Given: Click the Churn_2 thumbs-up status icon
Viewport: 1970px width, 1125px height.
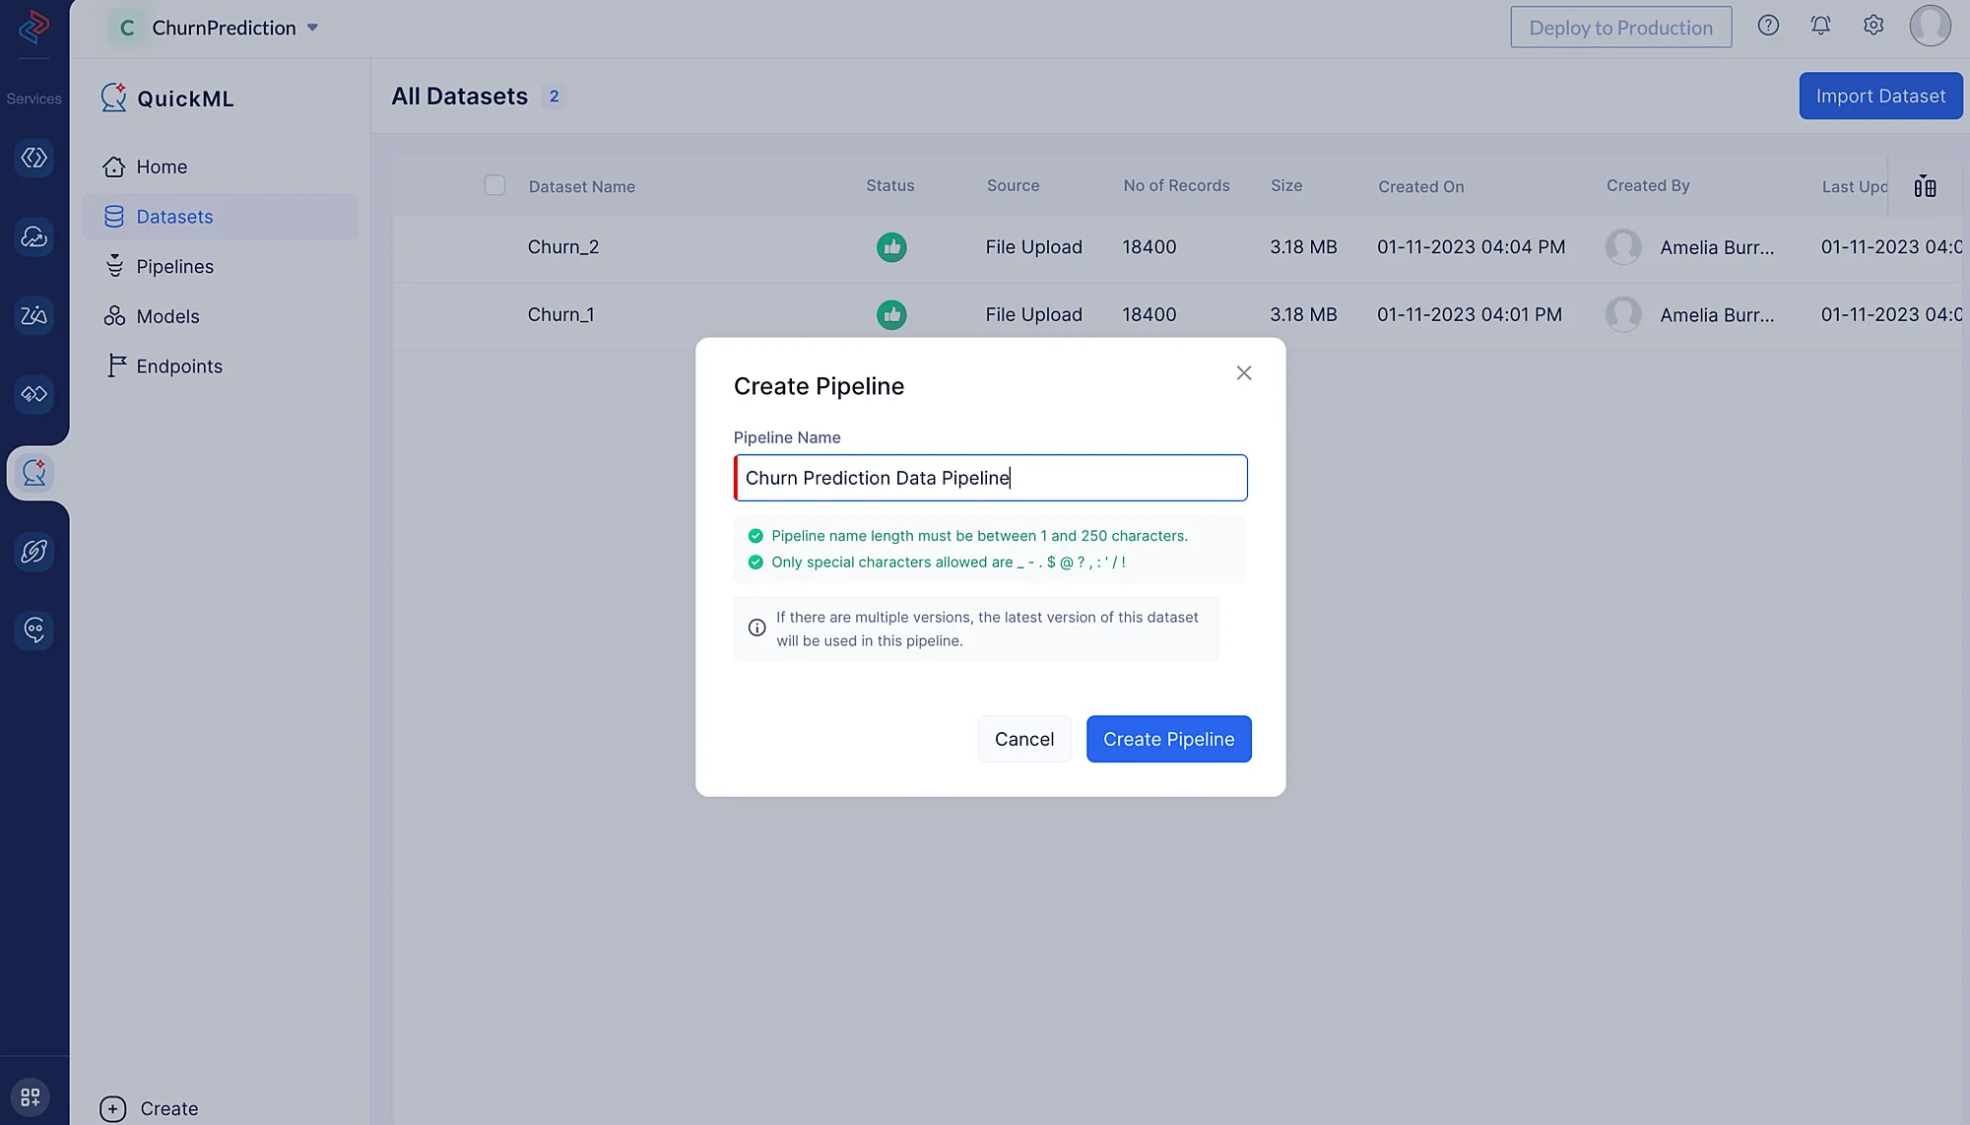Looking at the screenshot, I should tap(891, 247).
